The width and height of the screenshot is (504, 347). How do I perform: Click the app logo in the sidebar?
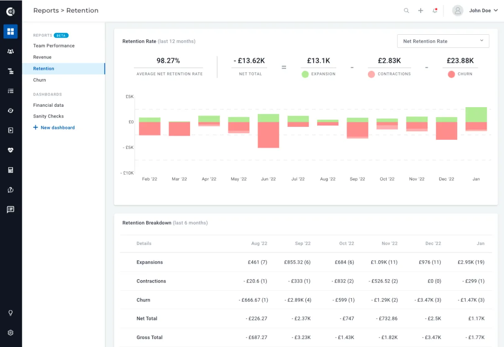click(x=10, y=12)
